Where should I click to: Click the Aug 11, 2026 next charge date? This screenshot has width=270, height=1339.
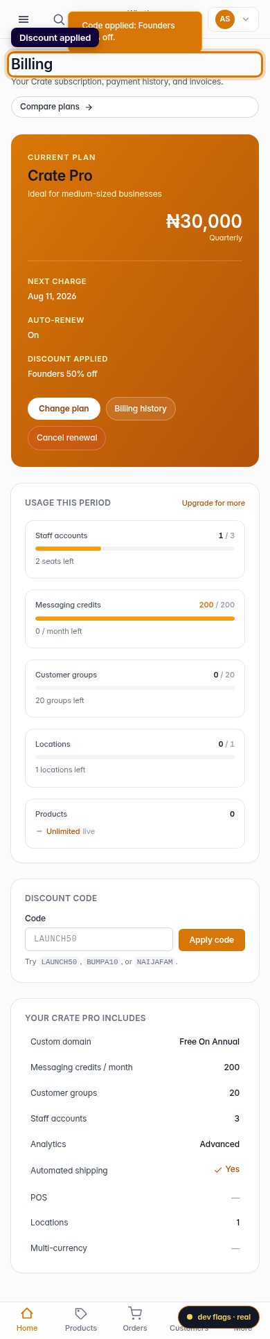52,296
